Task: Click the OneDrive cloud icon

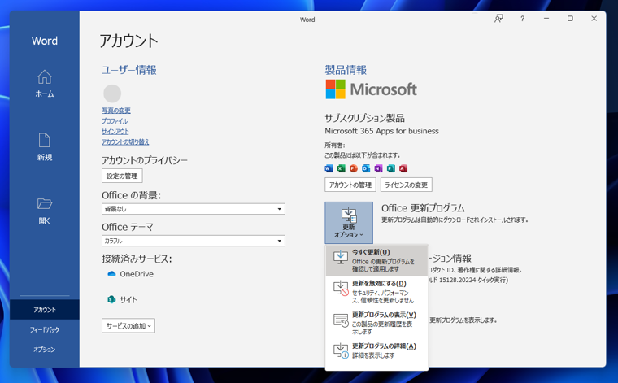Action: coord(111,274)
